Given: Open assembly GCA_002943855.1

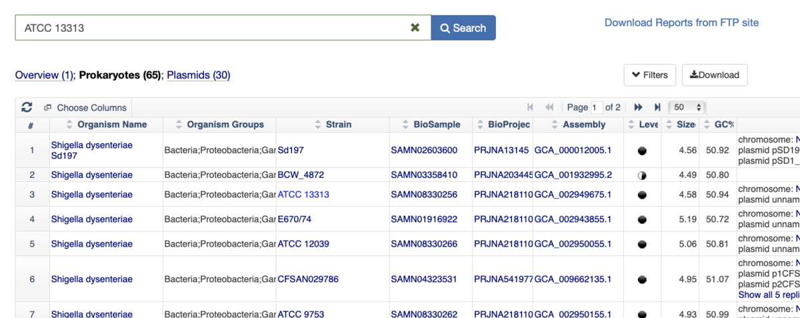Looking at the screenshot, I should [573, 219].
